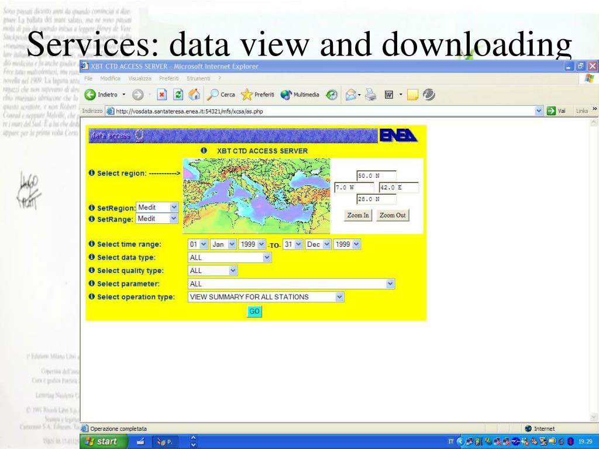This screenshot has width=599, height=449.
Task: Click the Vai go button
Action: pos(556,111)
